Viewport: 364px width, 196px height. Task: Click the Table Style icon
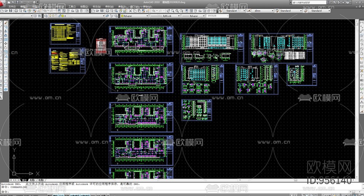277,11
